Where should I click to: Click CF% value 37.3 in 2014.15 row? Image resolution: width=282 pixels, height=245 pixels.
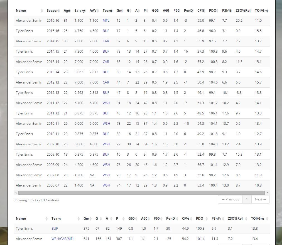point(200,52)
